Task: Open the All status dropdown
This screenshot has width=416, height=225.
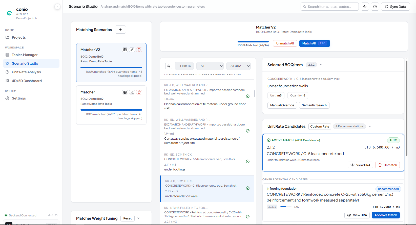Action: (x=210, y=66)
